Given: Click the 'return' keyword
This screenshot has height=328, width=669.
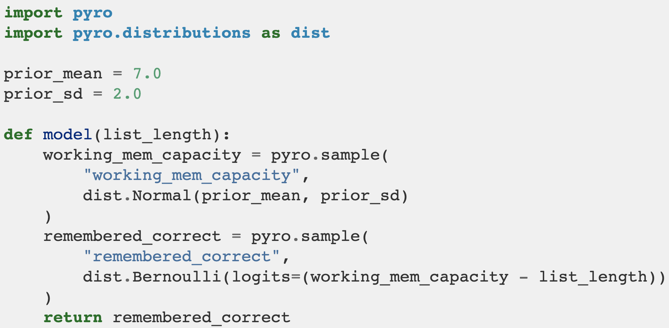Looking at the screenshot, I should 73,318.
